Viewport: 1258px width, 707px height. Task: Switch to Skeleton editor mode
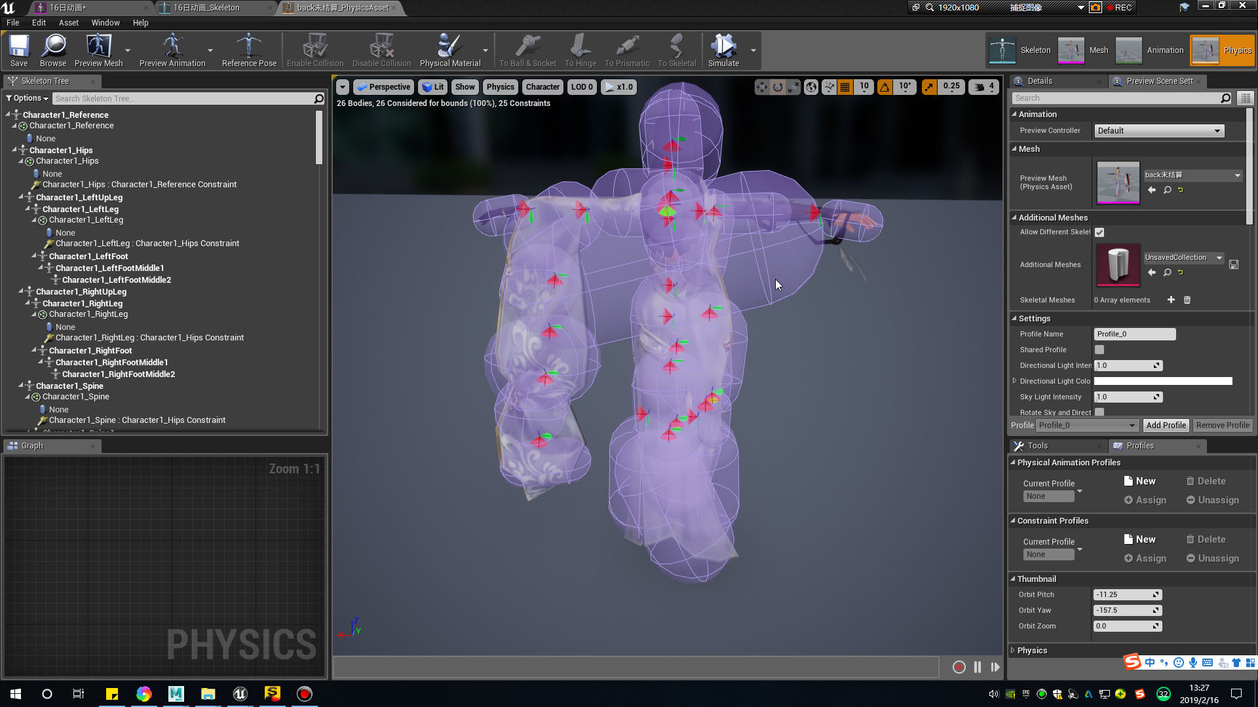click(1021, 50)
